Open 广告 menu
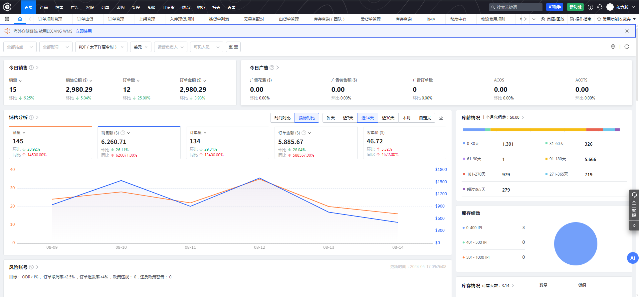Image resolution: width=639 pixels, height=297 pixels. pyautogui.click(x=75, y=7)
